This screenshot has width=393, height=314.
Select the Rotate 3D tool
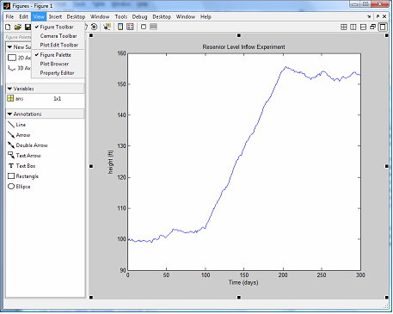94,27
